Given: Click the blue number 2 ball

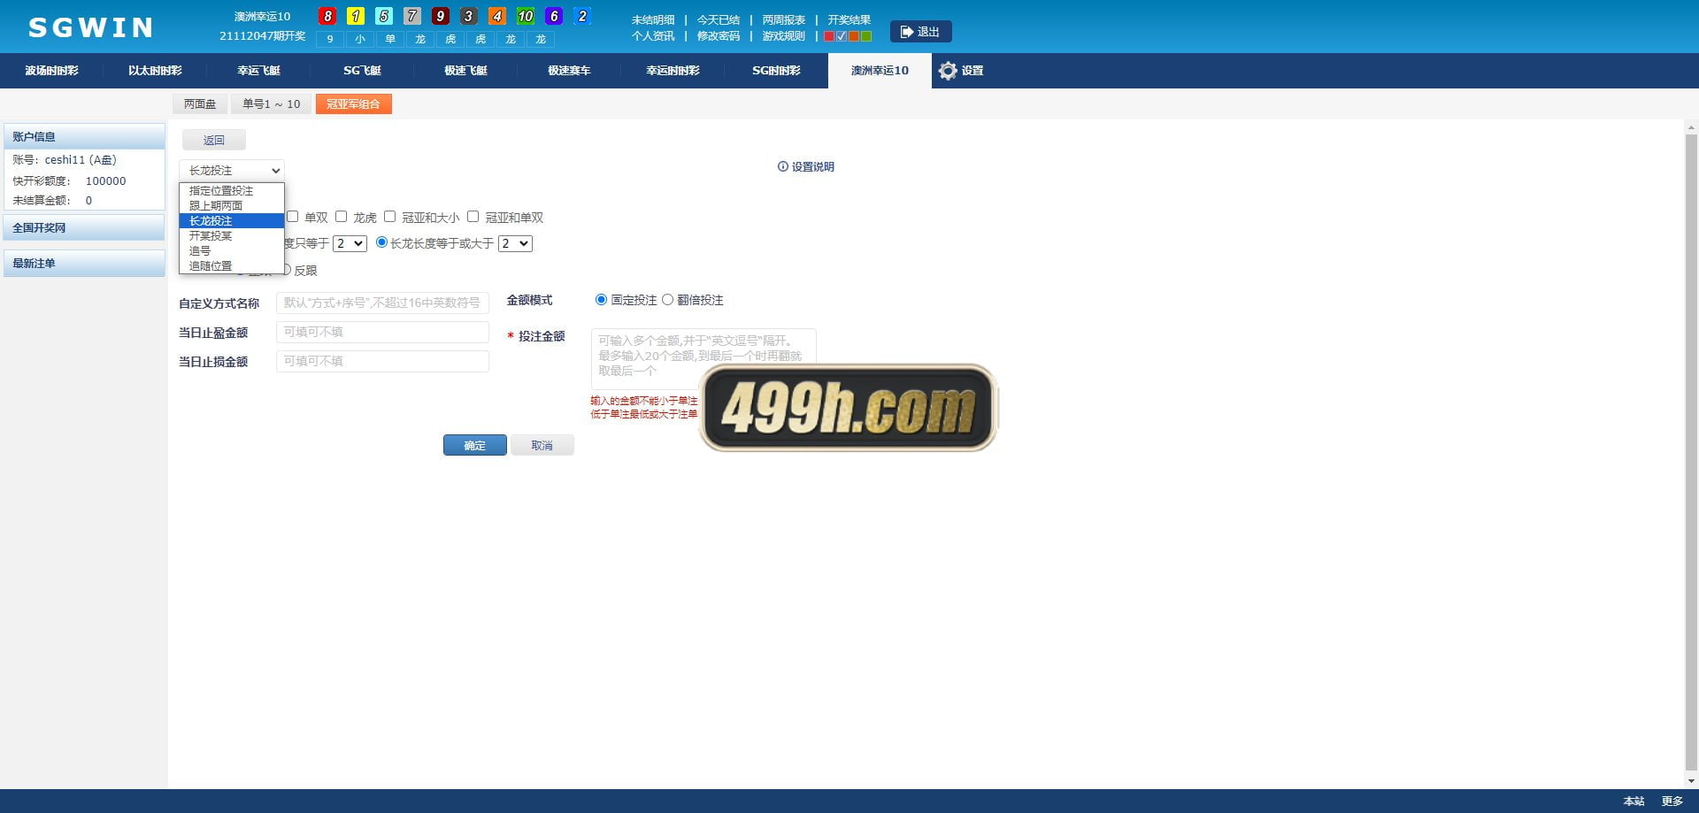Looking at the screenshot, I should click(582, 16).
